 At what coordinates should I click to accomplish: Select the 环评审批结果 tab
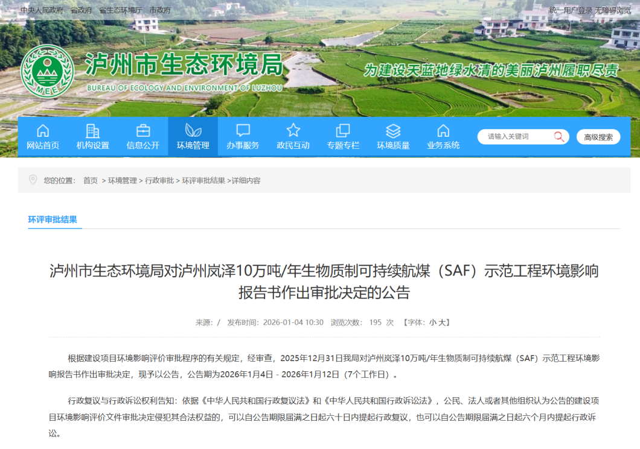[x=53, y=220]
